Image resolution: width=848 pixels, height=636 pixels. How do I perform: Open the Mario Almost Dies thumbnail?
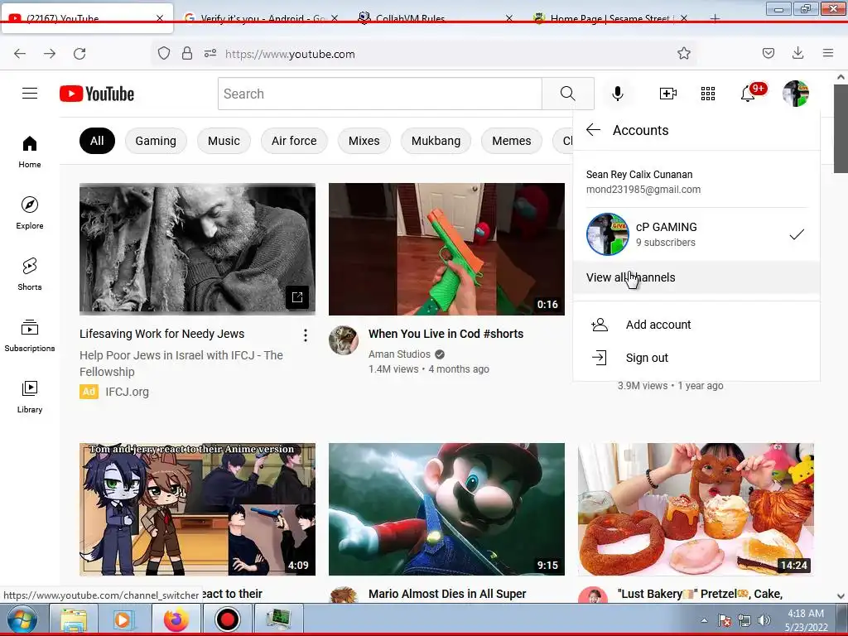tap(446, 509)
